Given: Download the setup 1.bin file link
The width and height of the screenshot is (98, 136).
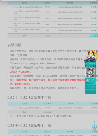Looking at the screenshot, I should pos(94,12).
